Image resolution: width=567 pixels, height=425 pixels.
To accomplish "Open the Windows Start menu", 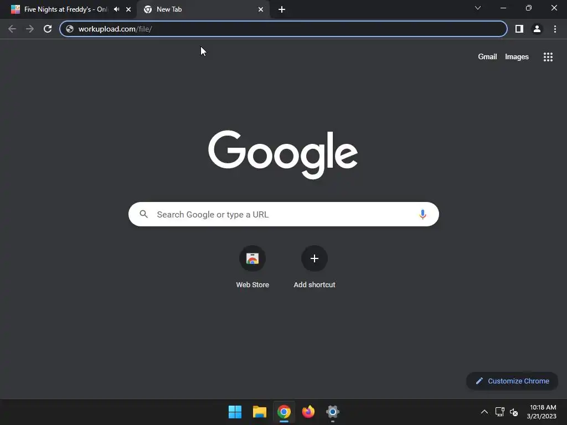I will tap(235, 412).
